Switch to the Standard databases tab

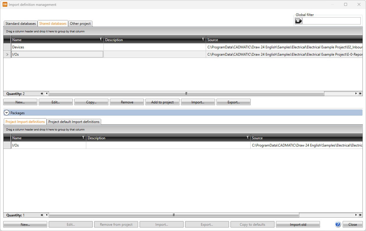tap(20, 24)
